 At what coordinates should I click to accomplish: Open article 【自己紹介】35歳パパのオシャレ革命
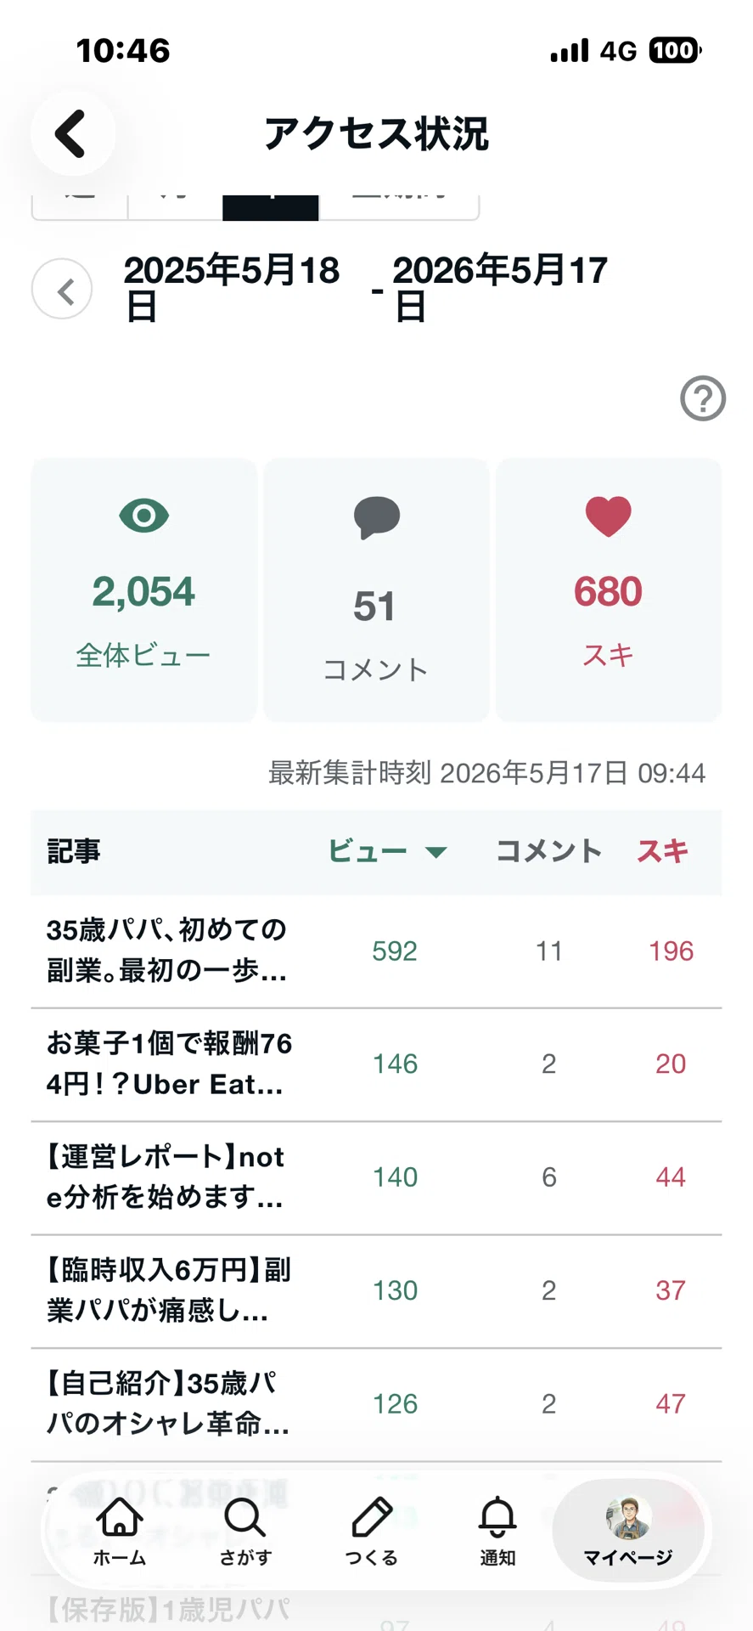coord(376,1404)
